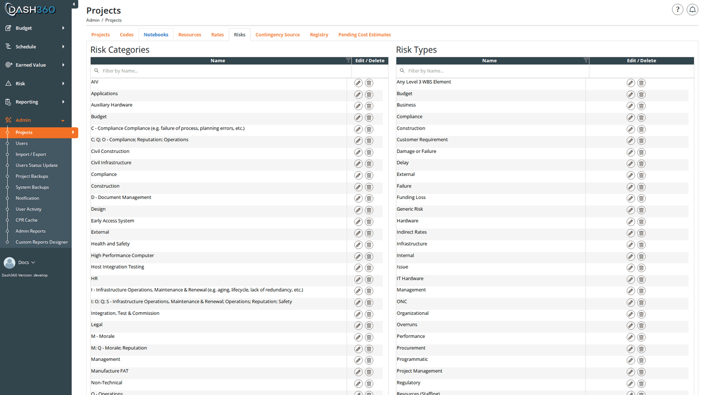Switch to the Codes tab
The image size is (702, 395).
[x=126, y=35]
